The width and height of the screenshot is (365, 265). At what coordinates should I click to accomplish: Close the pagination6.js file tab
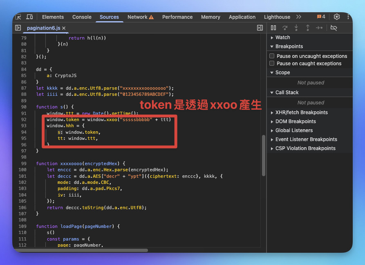coord(64,28)
